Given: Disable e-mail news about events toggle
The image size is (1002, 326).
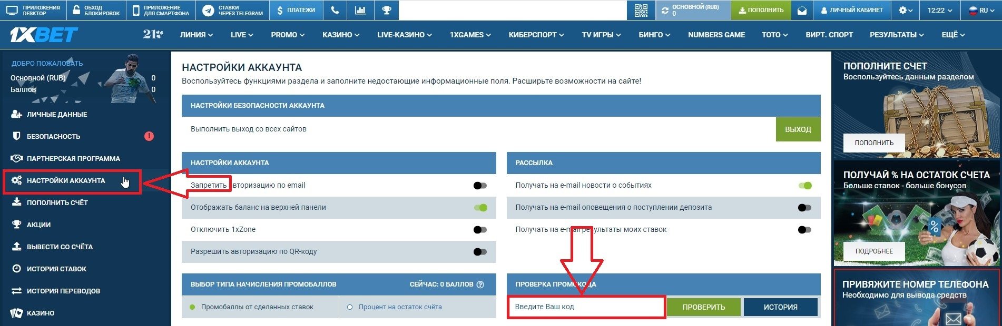Looking at the screenshot, I should click(804, 186).
